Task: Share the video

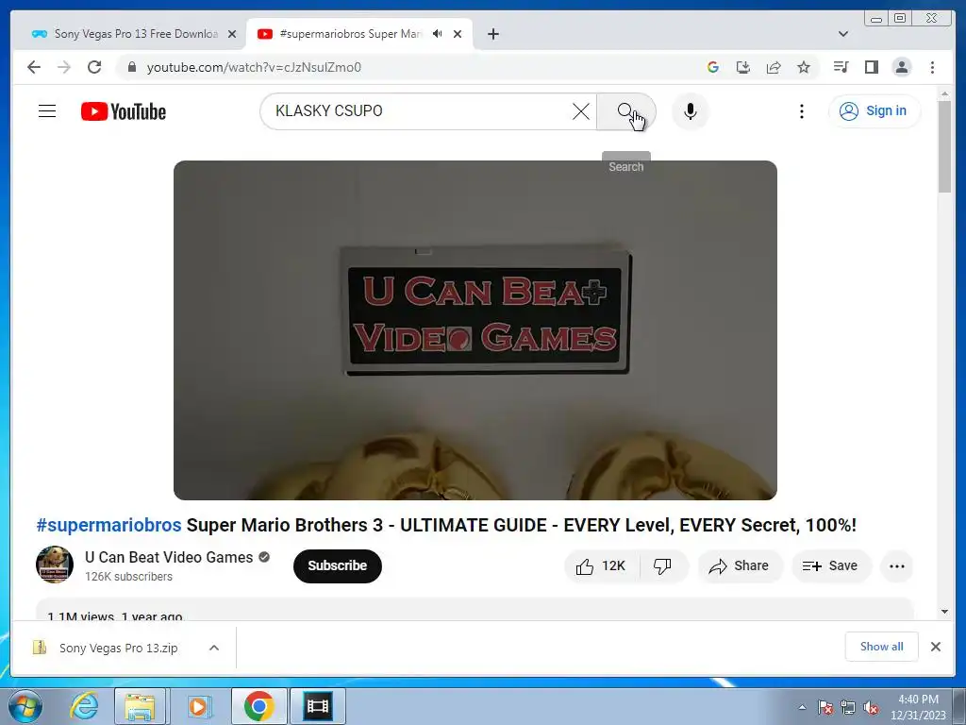Action: click(x=740, y=566)
